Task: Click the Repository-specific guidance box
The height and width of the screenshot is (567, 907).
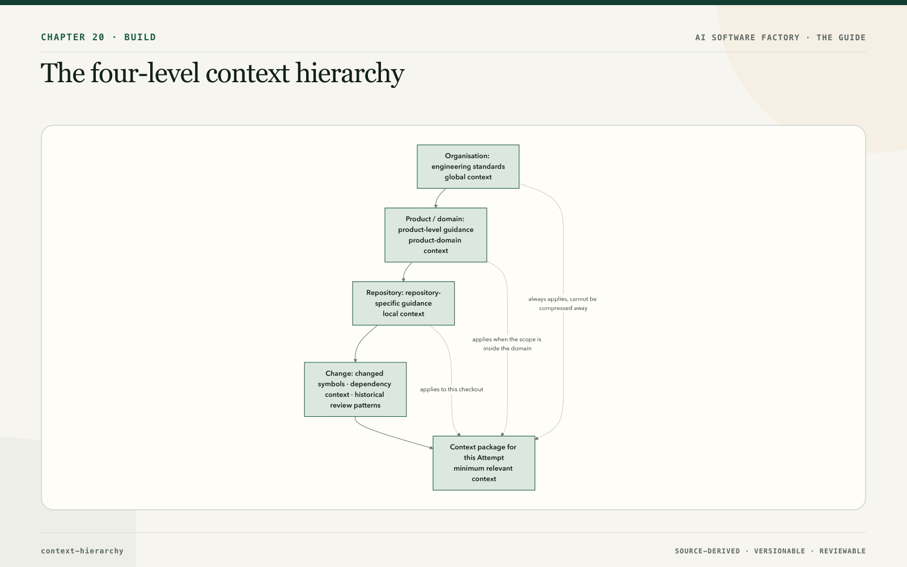Action: click(x=404, y=303)
